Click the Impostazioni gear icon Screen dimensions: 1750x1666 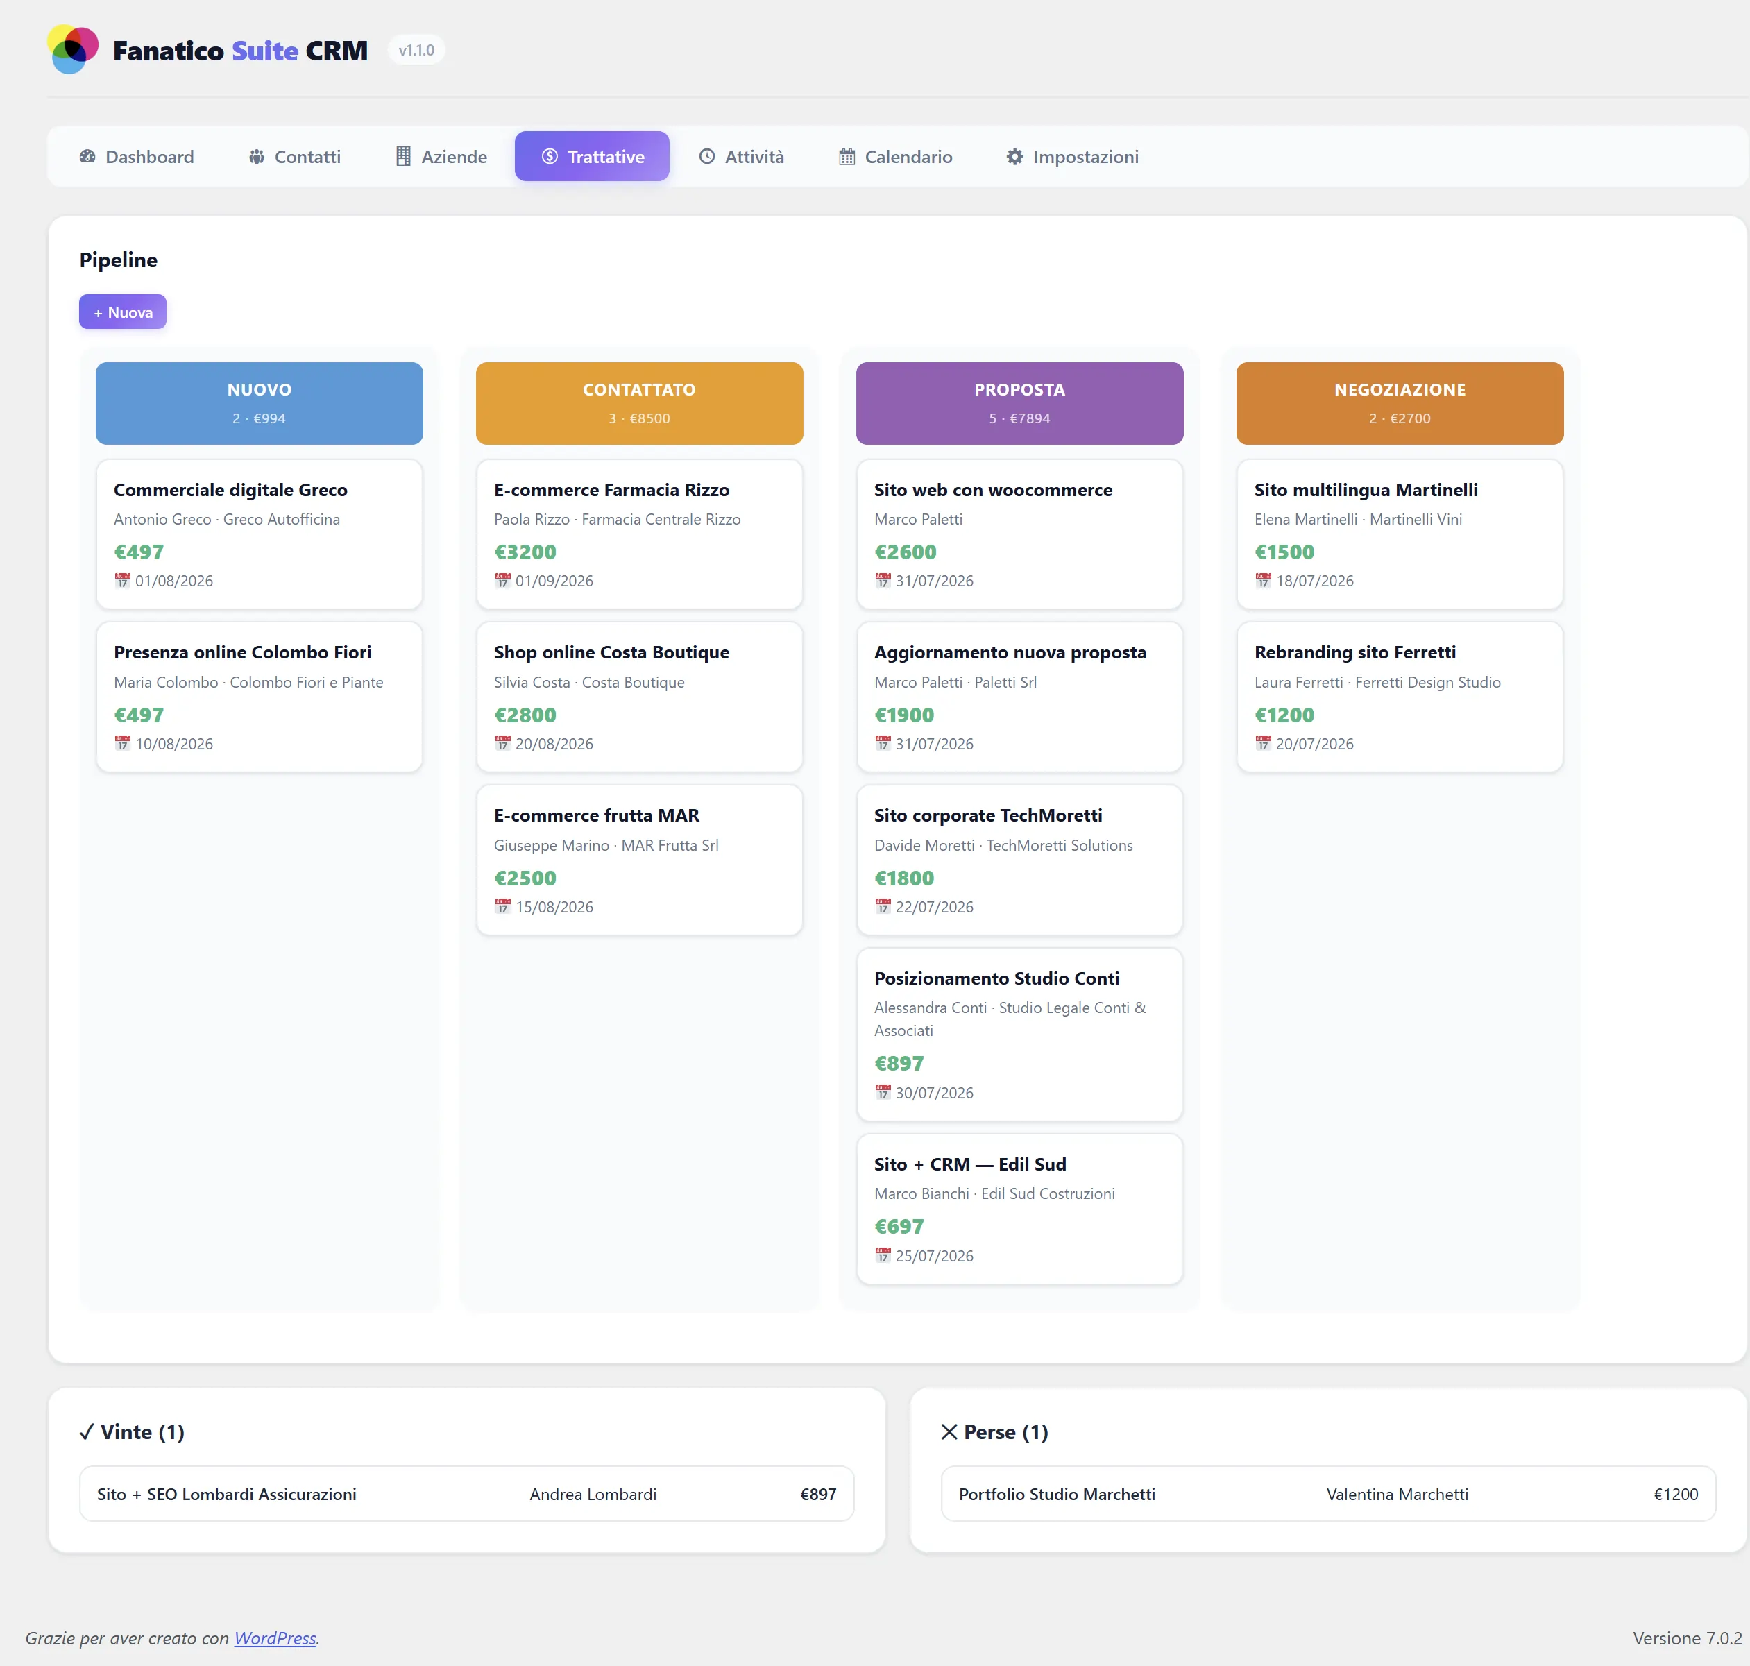[x=1015, y=156]
